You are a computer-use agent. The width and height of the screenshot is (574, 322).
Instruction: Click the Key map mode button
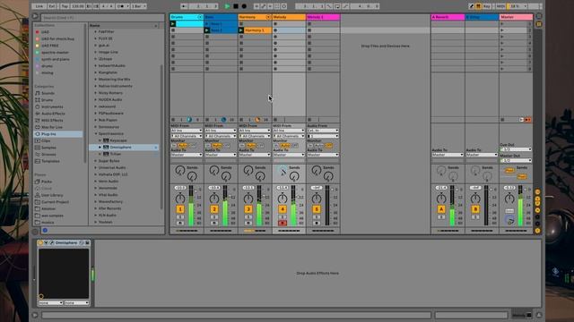click(x=486, y=6)
